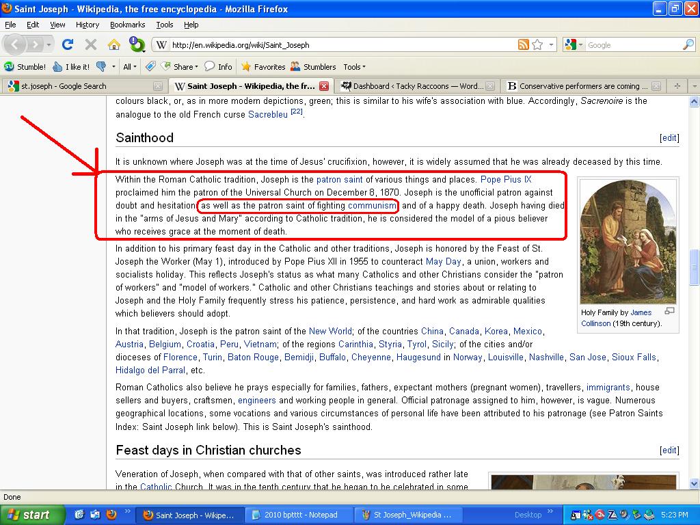Image resolution: width=700 pixels, height=525 pixels.
Task: Close the Saint Joseph Wikipedia tab
Action: (x=324, y=86)
